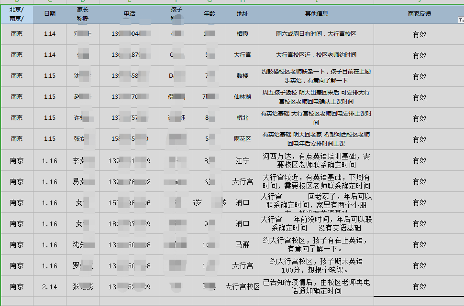The image size is (464, 306).
Task: Open the filter dropdown on 商家反馈 column
Action: [460, 20]
